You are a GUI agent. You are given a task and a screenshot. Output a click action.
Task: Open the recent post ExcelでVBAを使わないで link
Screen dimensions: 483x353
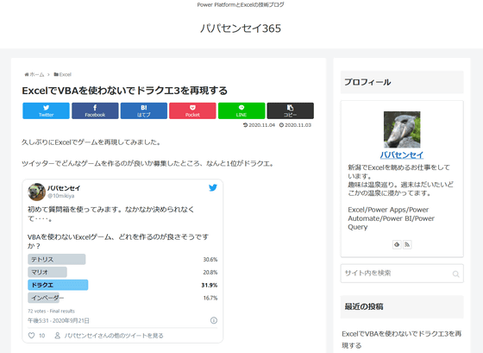(x=402, y=339)
